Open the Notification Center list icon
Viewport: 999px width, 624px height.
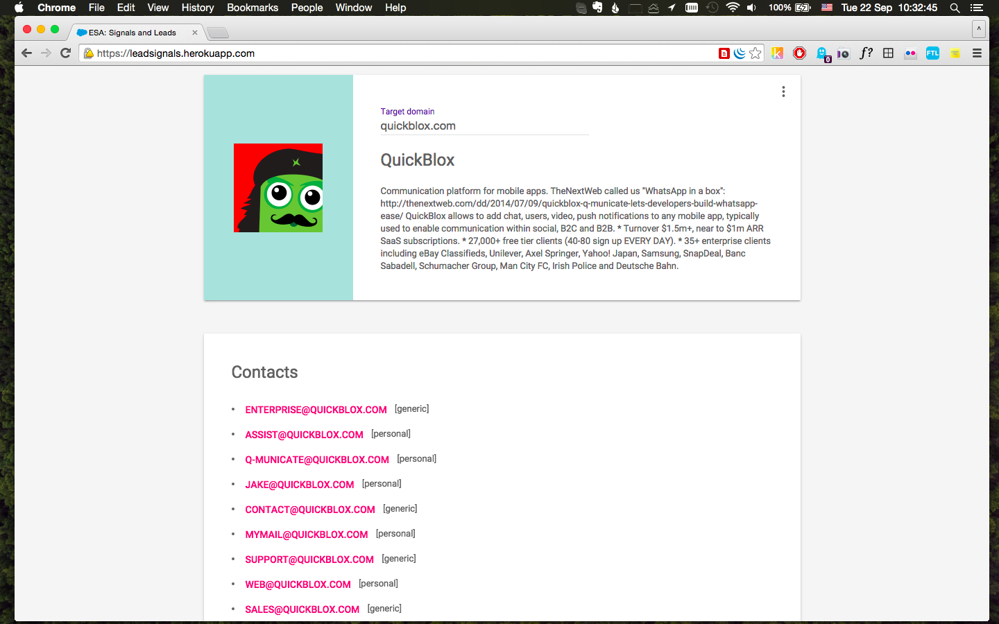(977, 8)
